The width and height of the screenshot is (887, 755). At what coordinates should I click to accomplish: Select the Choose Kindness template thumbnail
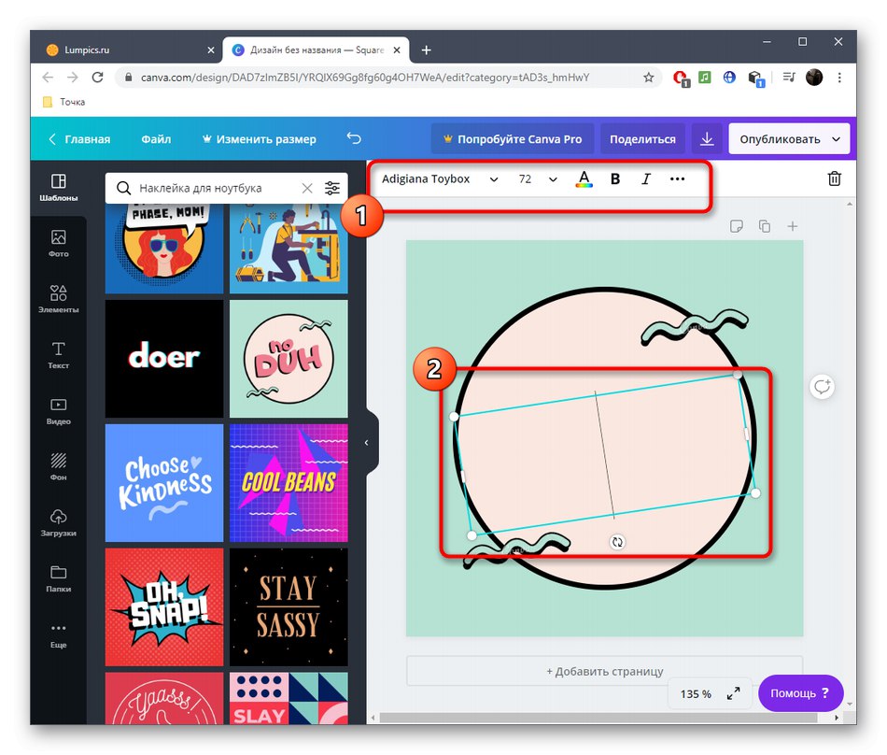(x=164, y=483)
